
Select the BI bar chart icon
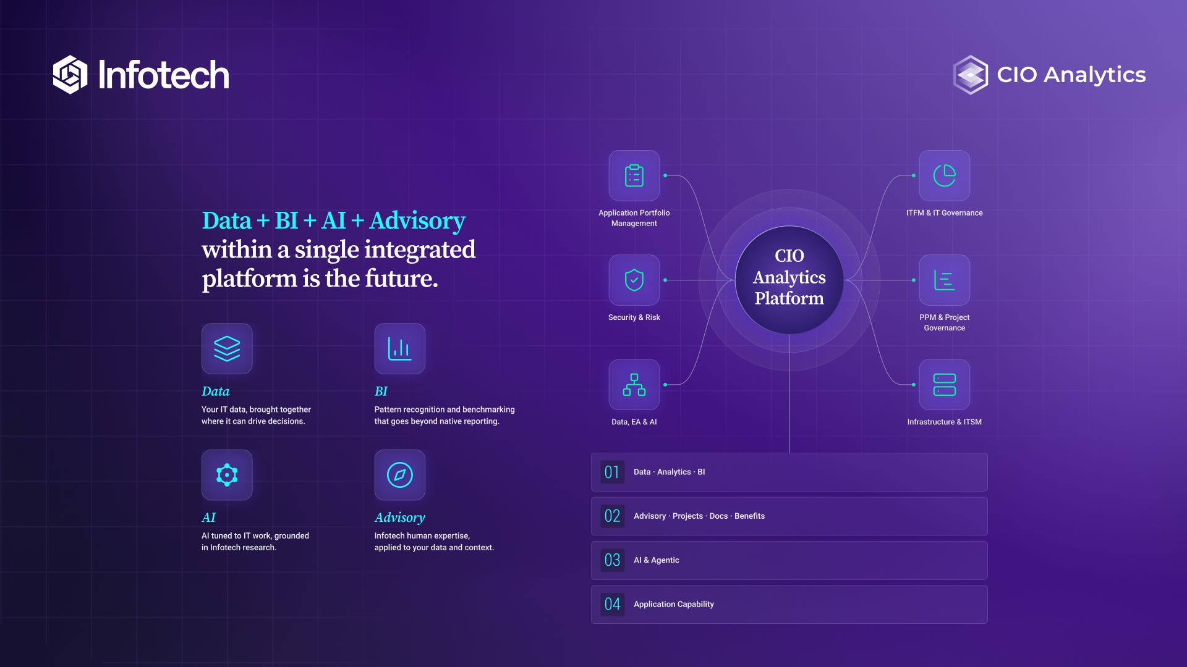[399, 348]
